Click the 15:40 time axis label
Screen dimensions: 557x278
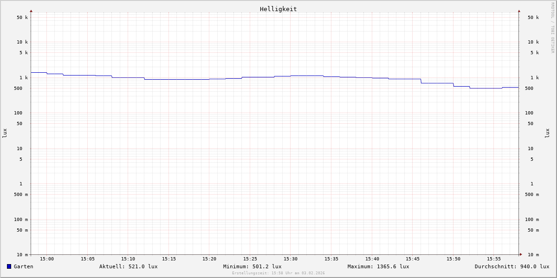pos(372,259)
